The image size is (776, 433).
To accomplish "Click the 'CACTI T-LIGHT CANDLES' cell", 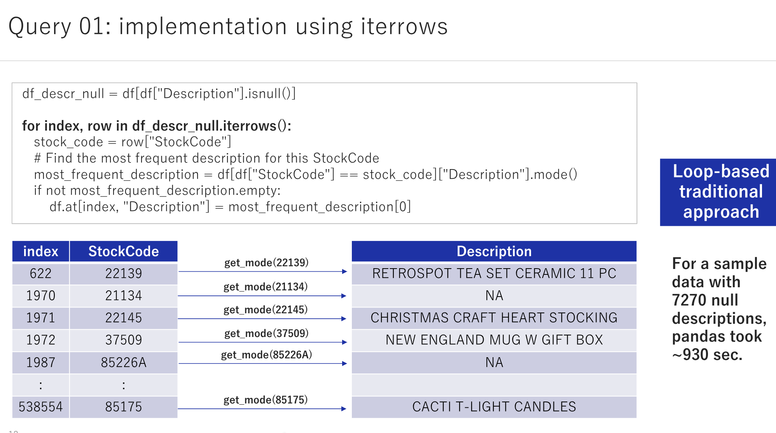I will pos(494,407).
